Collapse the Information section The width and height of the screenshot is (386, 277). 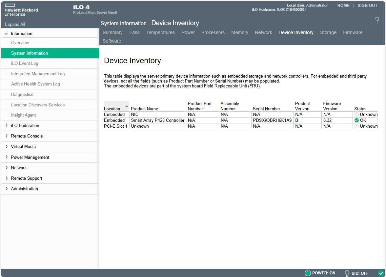[x=6, y=34]
